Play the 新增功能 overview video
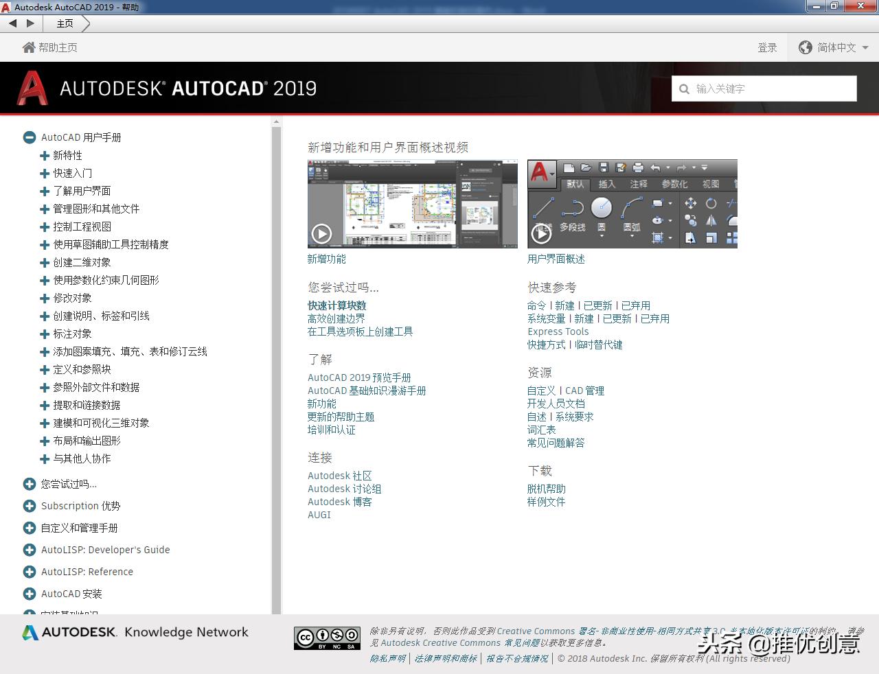This screenshot has height=674, width=879. click(x=321, y=233)
